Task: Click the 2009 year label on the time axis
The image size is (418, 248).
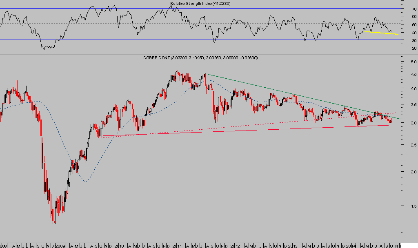Action: point(60,246)
